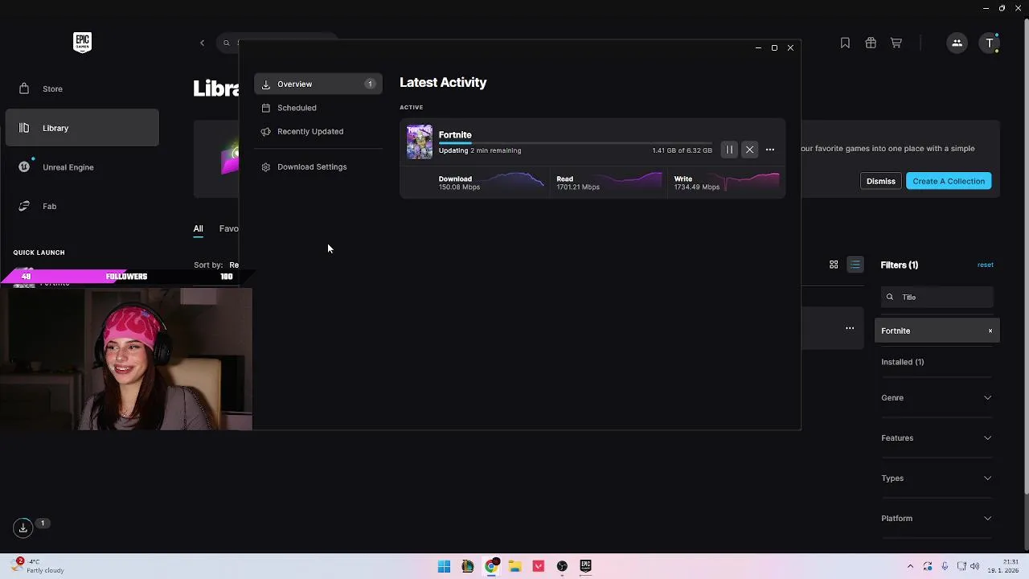Dismiss the collection banner
This screenshot has width=1029, height=579.
pyautogui.click(x=881, y=181)
